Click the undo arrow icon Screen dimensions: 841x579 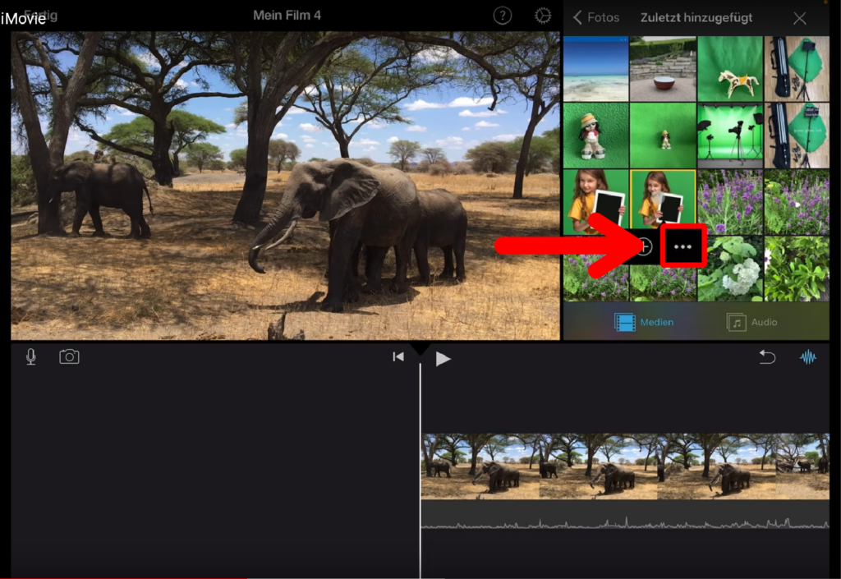(767, 357)
